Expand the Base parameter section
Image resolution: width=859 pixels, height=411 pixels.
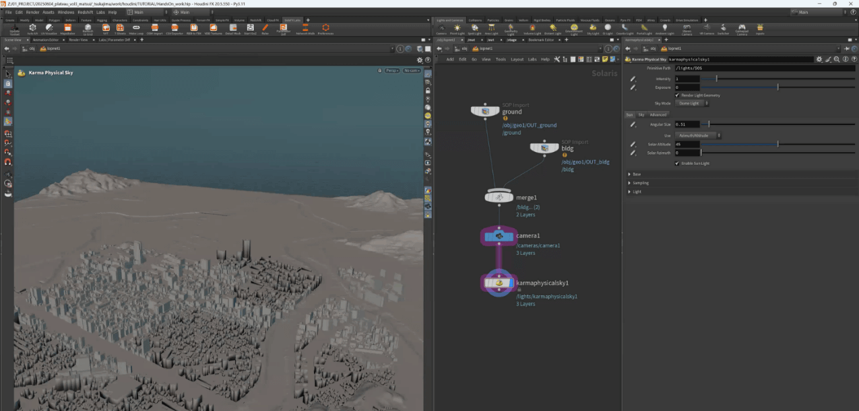pos(636,174)
